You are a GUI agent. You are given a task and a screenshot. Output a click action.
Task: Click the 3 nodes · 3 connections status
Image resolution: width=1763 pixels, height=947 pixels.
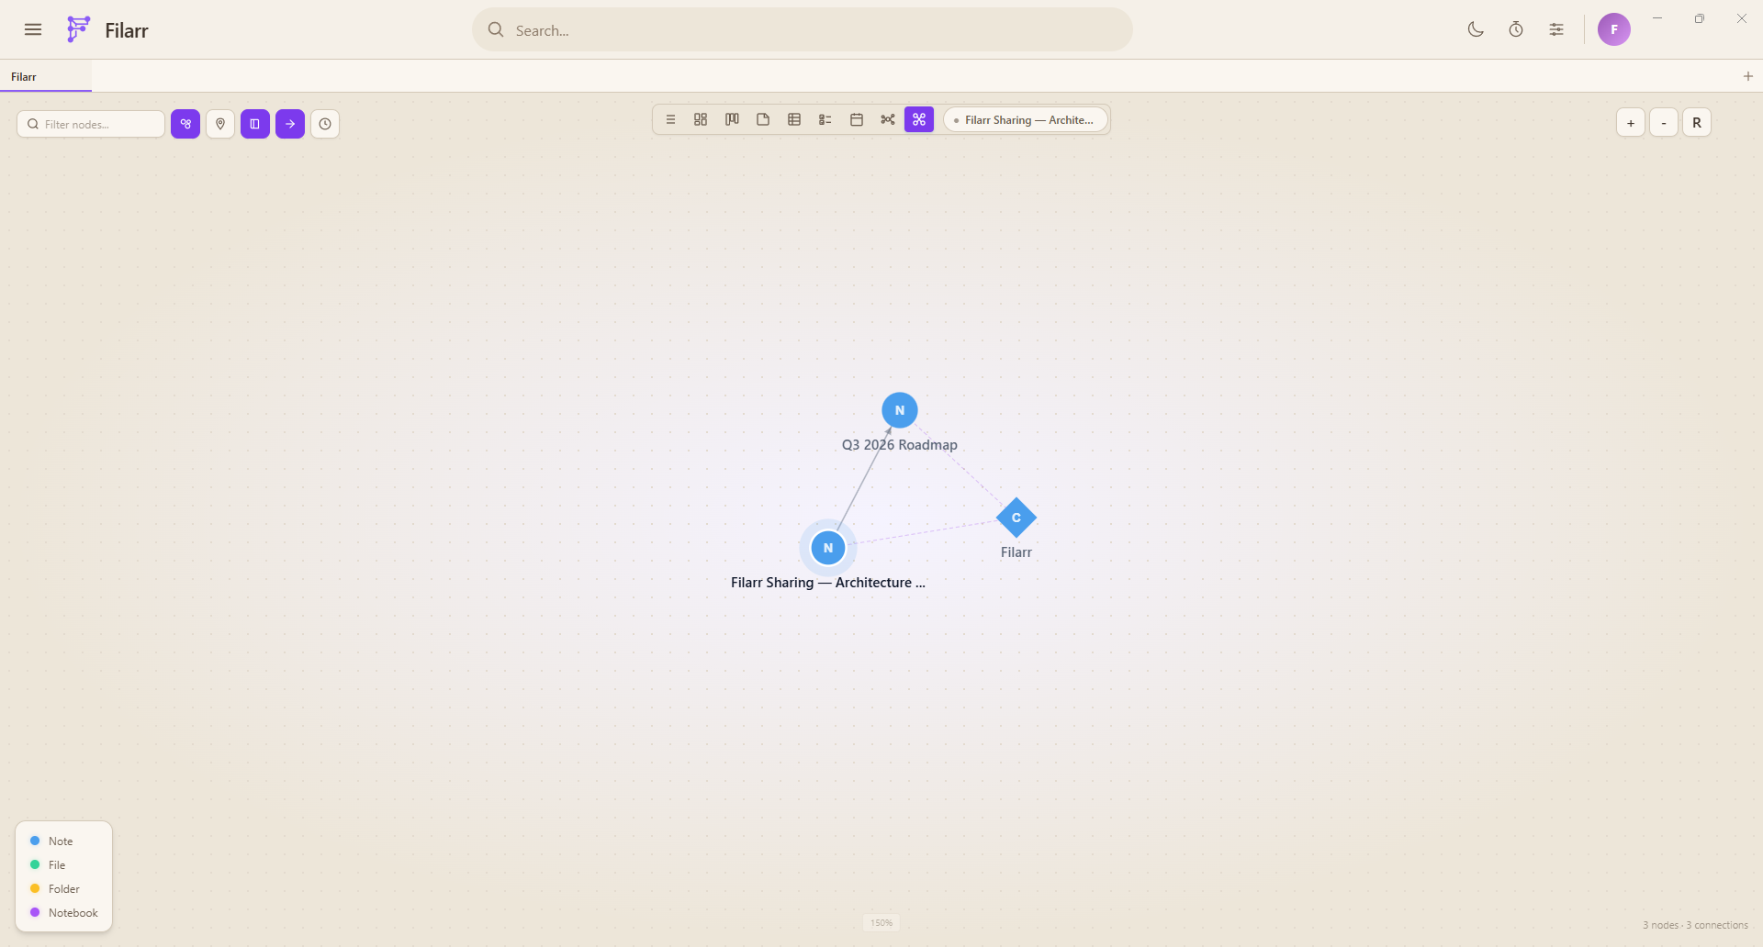pos(1695,925)
